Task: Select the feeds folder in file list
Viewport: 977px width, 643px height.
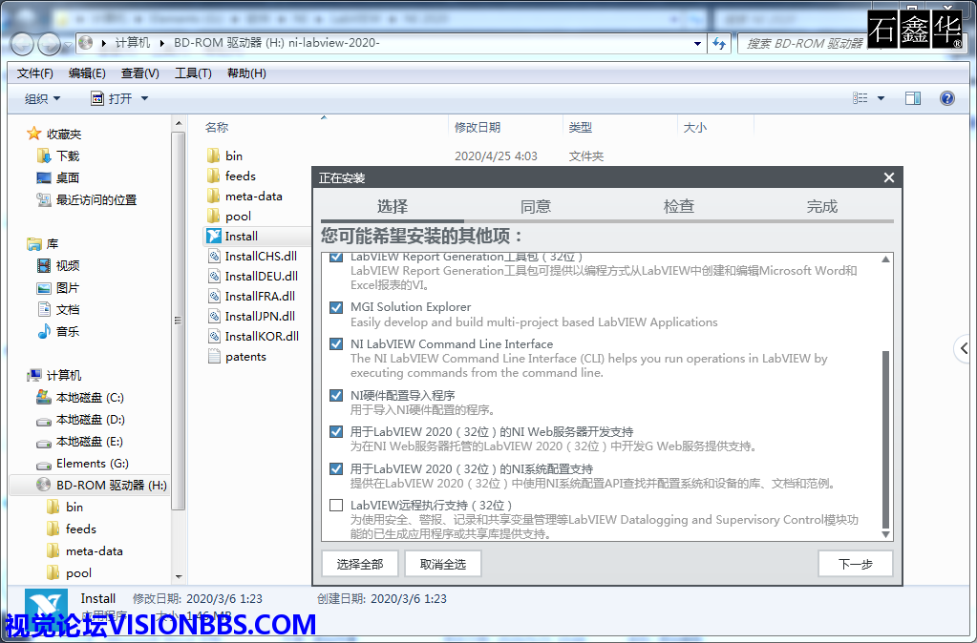Action: (x=241, y=176)
